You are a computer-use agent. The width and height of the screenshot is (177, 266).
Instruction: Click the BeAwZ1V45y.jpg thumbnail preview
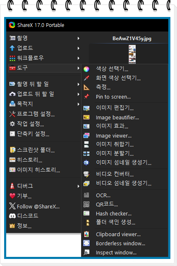132,54
